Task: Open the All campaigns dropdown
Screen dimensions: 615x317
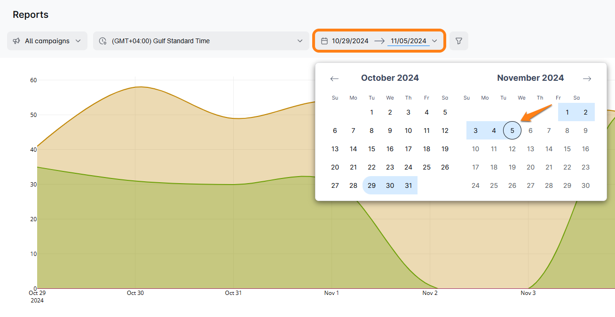Action: click(x=47, y=41)
